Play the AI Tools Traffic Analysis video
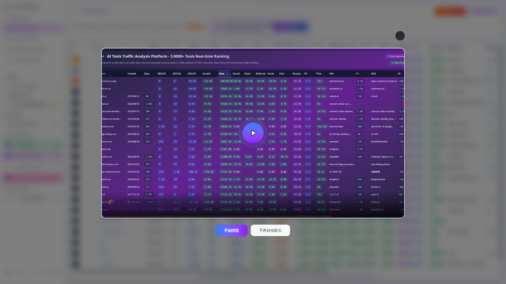Screen dimensions: 506x284 (253, 133)
